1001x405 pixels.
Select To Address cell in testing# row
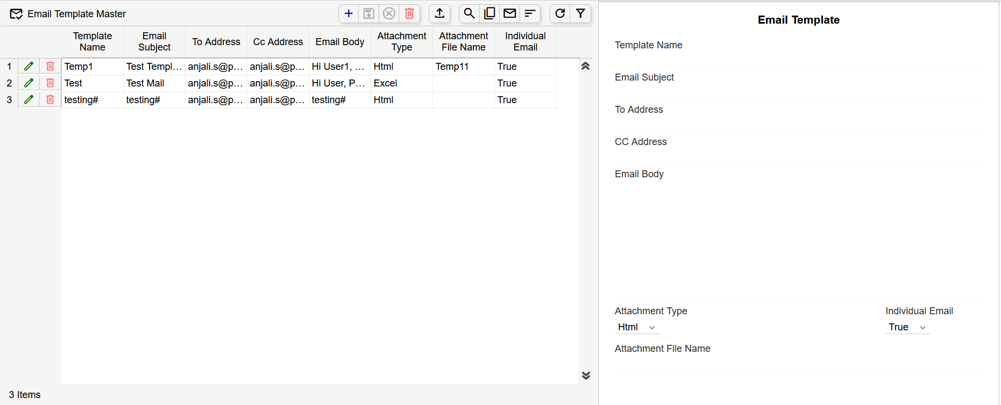tap(216, 100)
